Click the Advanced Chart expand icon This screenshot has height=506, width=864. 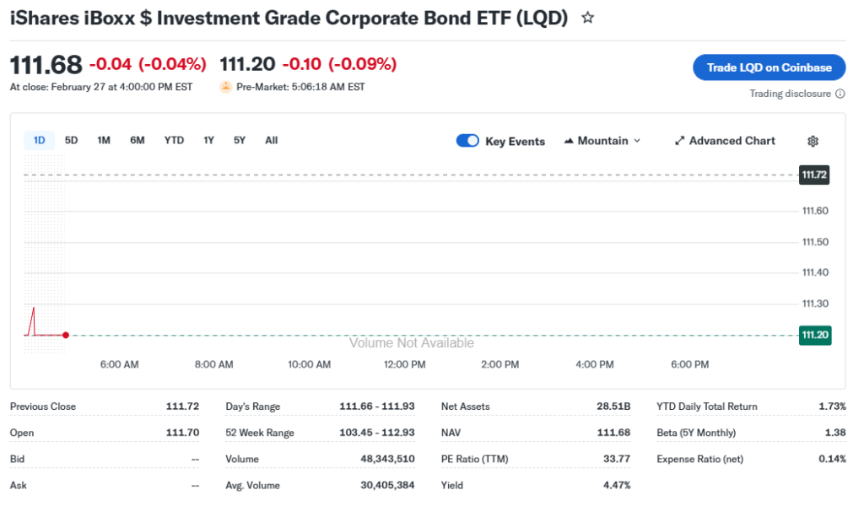pyautogui.click(x=679, y=141)
